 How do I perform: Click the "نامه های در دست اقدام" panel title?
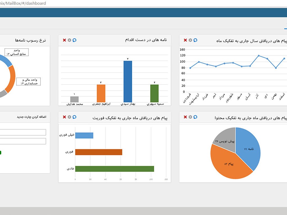[146, 40]
